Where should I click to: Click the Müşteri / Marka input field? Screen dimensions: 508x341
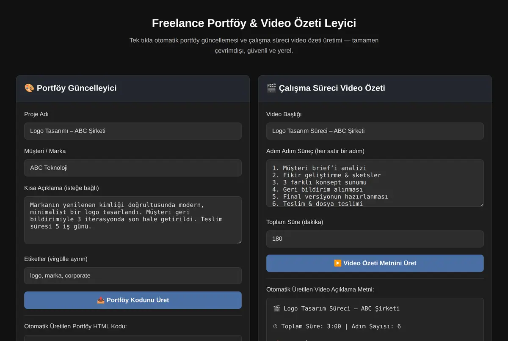[133, 168]
